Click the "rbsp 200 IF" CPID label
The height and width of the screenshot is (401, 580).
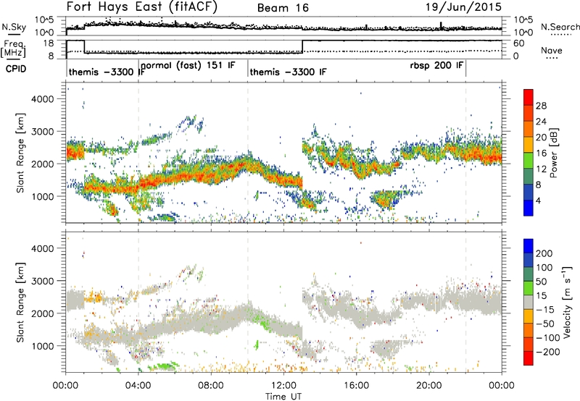pyautogui.click(x=436, y=65)
